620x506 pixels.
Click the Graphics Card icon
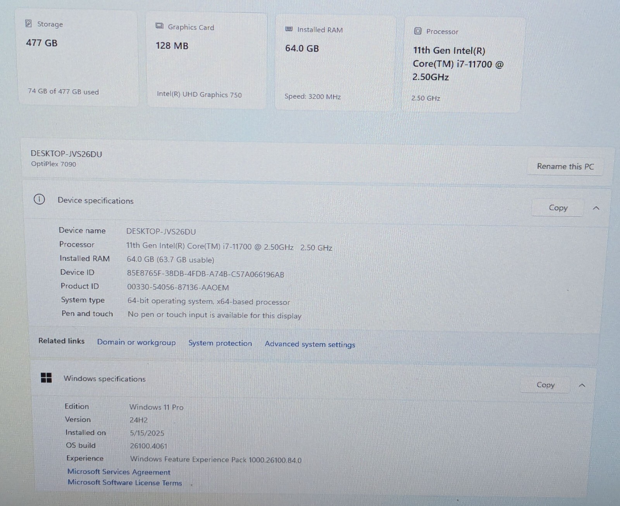coord(159,26)
